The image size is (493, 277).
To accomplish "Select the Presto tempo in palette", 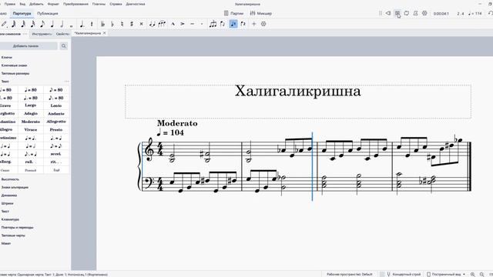I will click(x=56, y=129).
